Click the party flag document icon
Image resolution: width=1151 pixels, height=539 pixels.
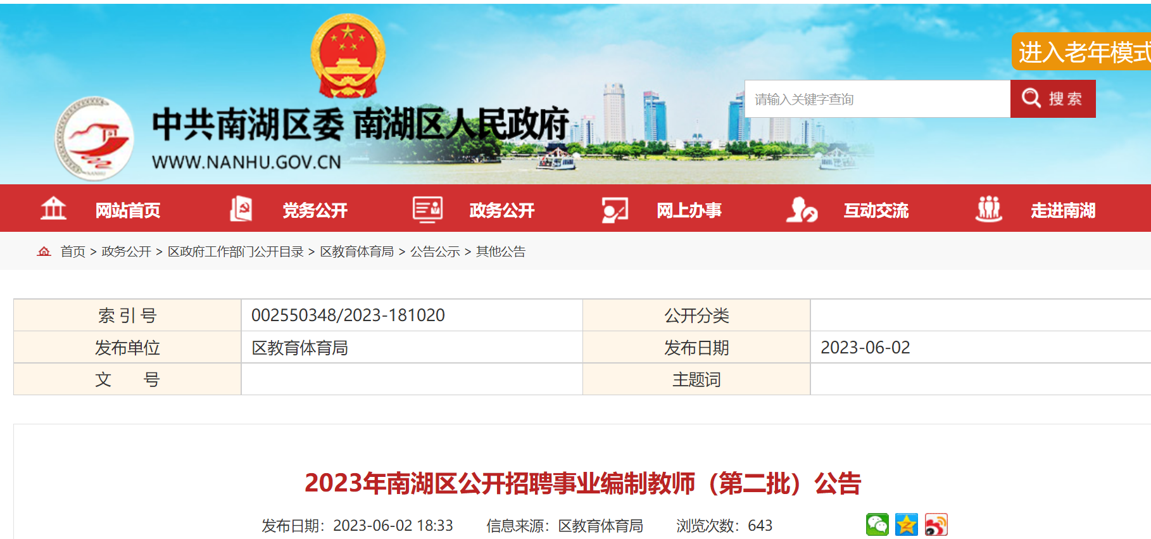coord(241,208)
